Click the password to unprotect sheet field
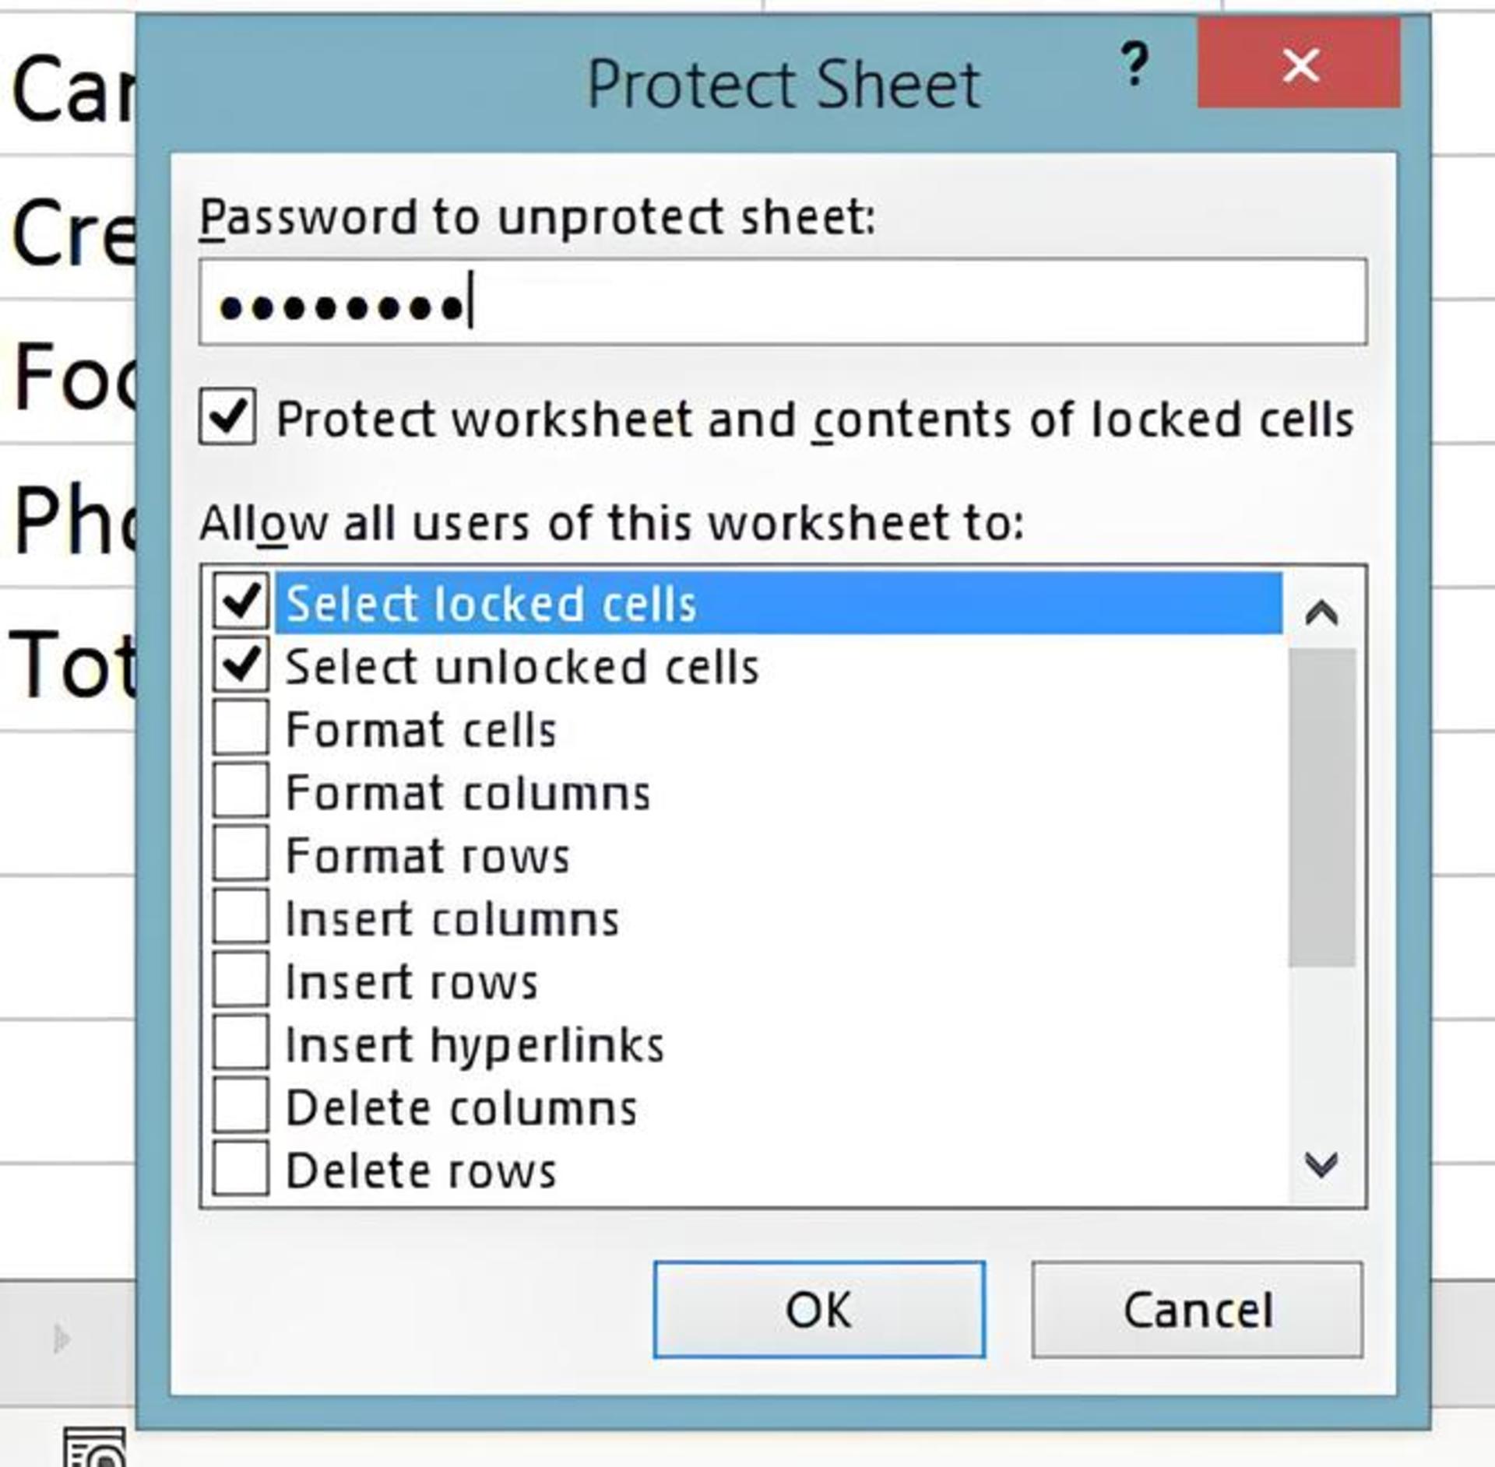The image size is (1495, 1467). click(783, 302)
